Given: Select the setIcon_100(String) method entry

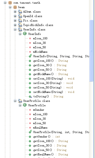Looking at the screenshot, I should 52,78.
